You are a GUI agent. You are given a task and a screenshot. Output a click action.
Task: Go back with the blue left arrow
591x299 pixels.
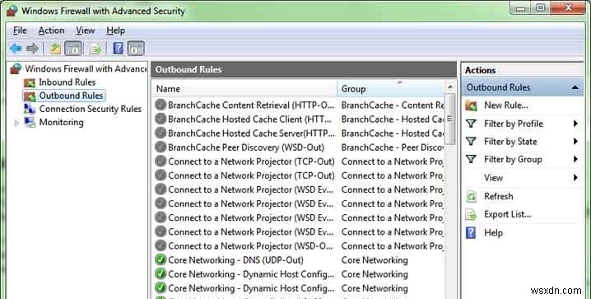tap(16, 49)
